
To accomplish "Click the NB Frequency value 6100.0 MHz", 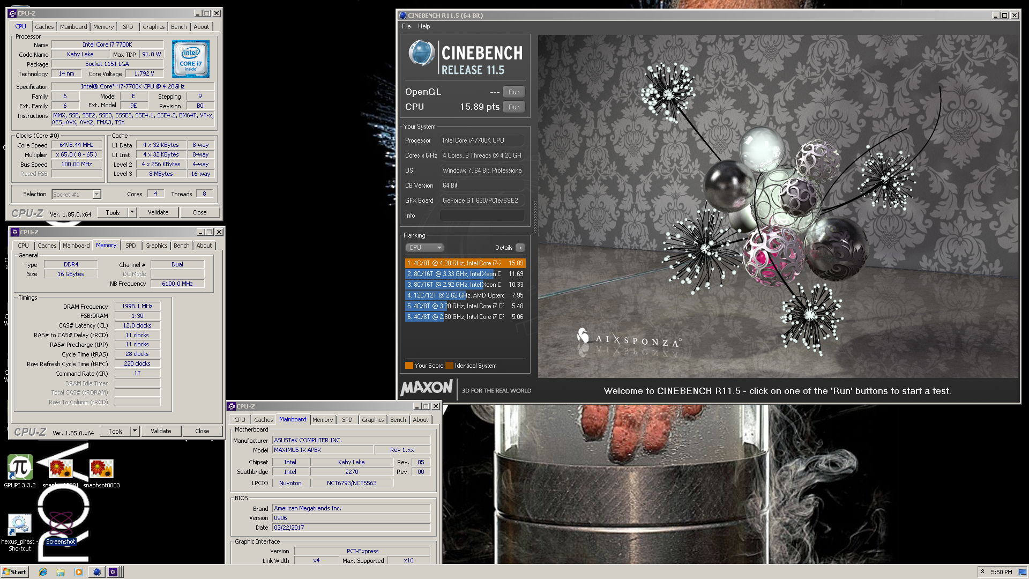I will [x=177, y=284].
